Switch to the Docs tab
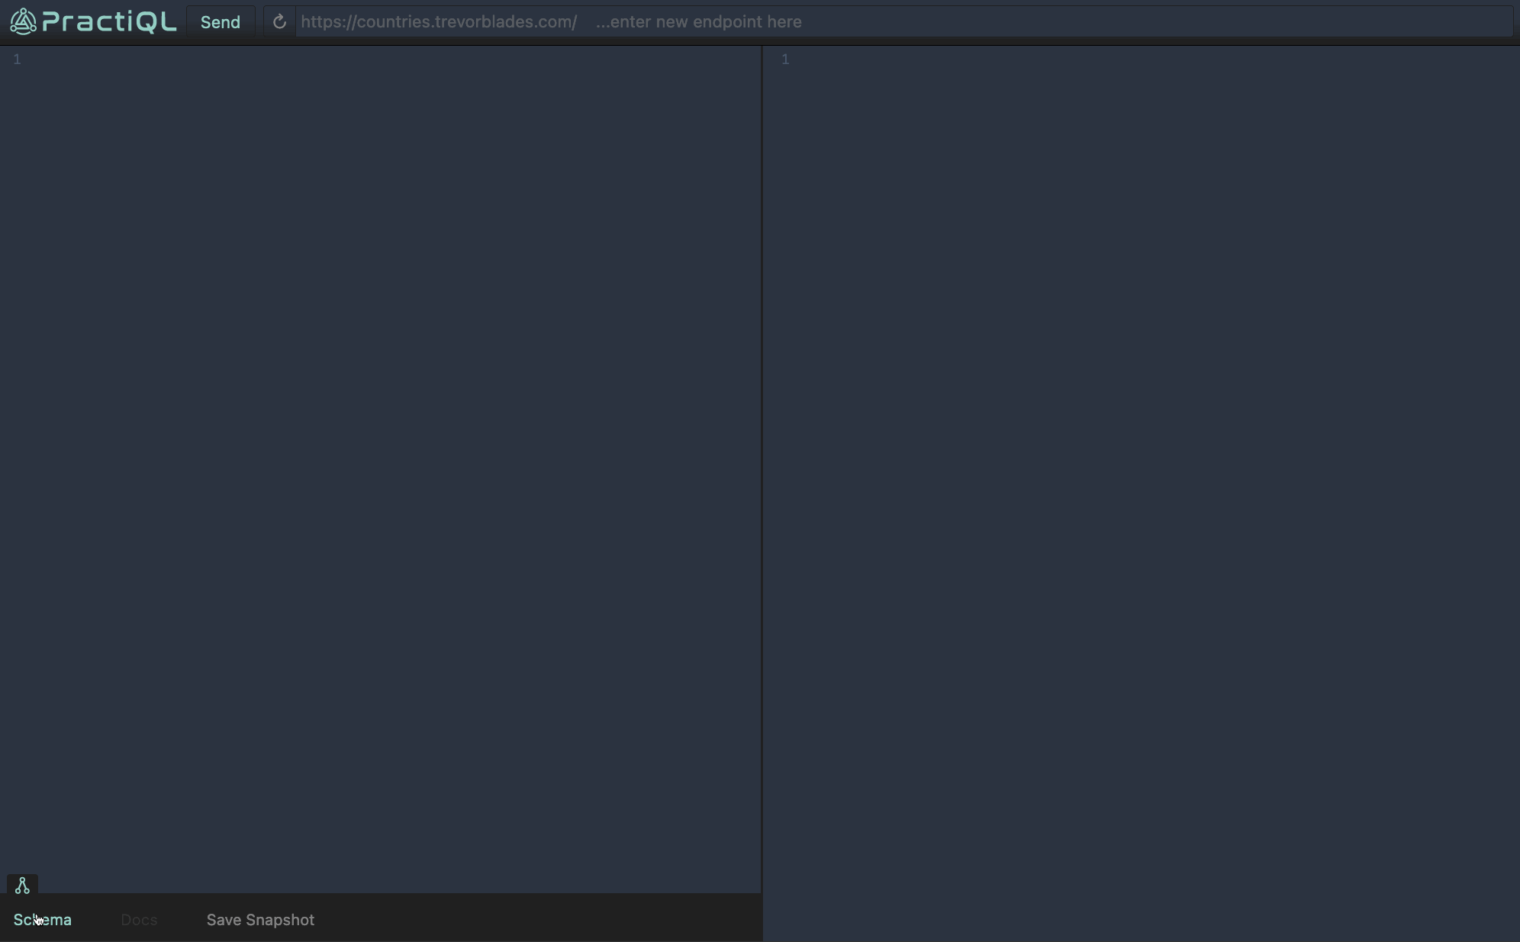The height and width of the screenshot is (942, 1520). coord(139,920)
